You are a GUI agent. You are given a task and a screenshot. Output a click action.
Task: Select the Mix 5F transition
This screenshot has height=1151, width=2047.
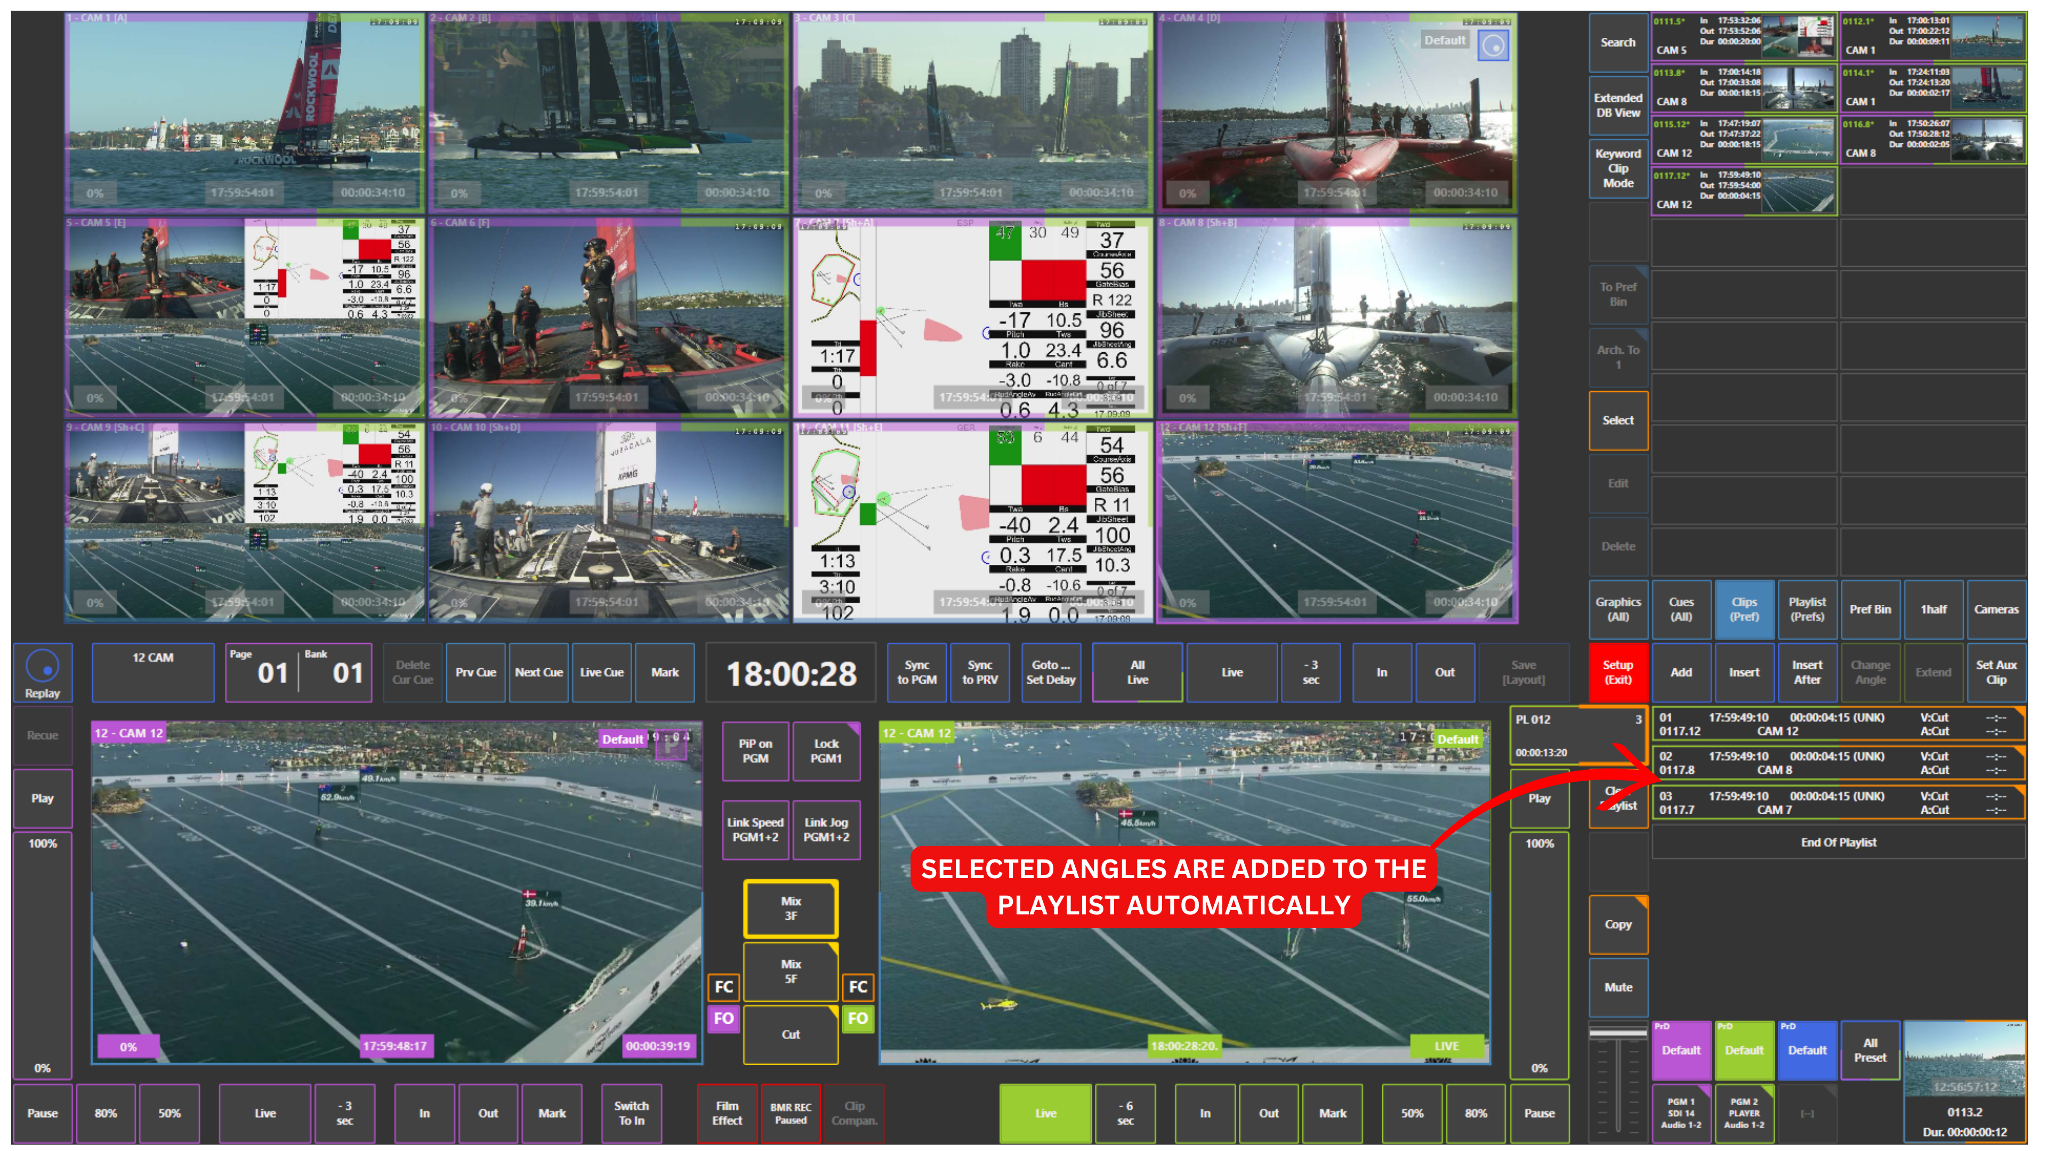[x=791, y=971]
